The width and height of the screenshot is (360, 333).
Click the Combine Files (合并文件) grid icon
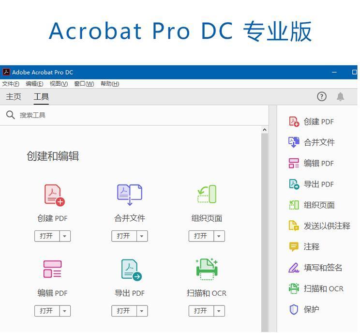130,195
